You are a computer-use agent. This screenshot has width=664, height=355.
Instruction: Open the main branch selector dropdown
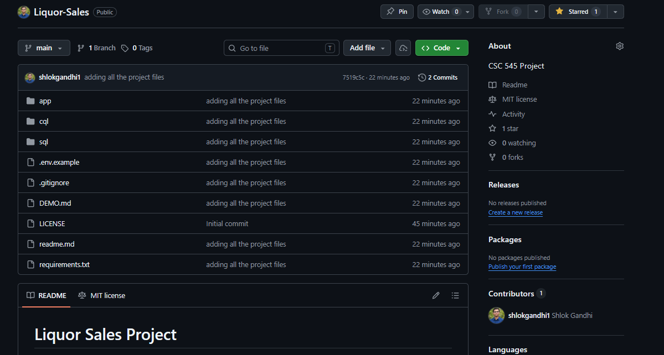coord(44,48)
